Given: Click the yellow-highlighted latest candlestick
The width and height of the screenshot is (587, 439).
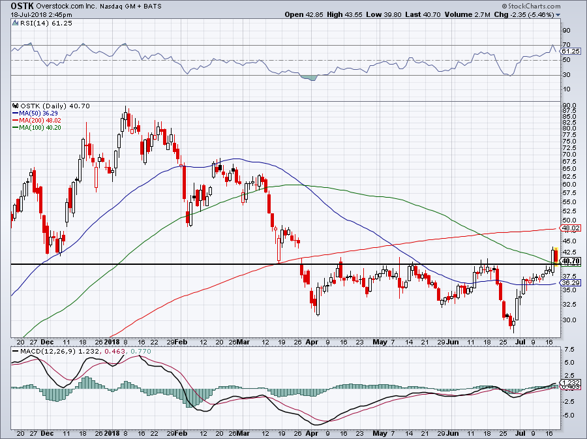Looking at the screenshot, I should 557,257.
